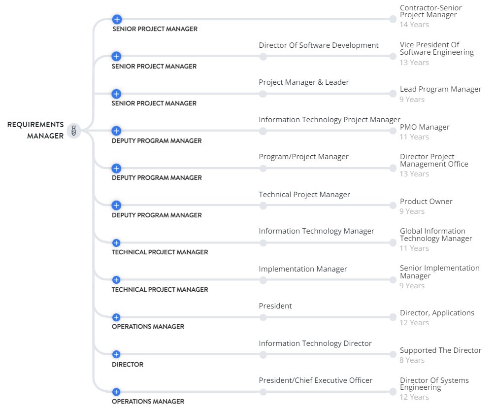Open Contractor-Senior Project Manager role

[430, 11]
